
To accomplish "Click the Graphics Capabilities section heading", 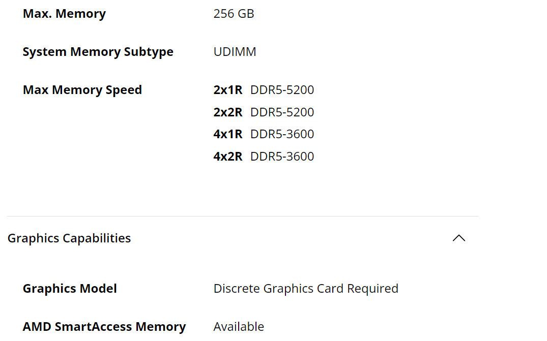I will click(69, 238).
